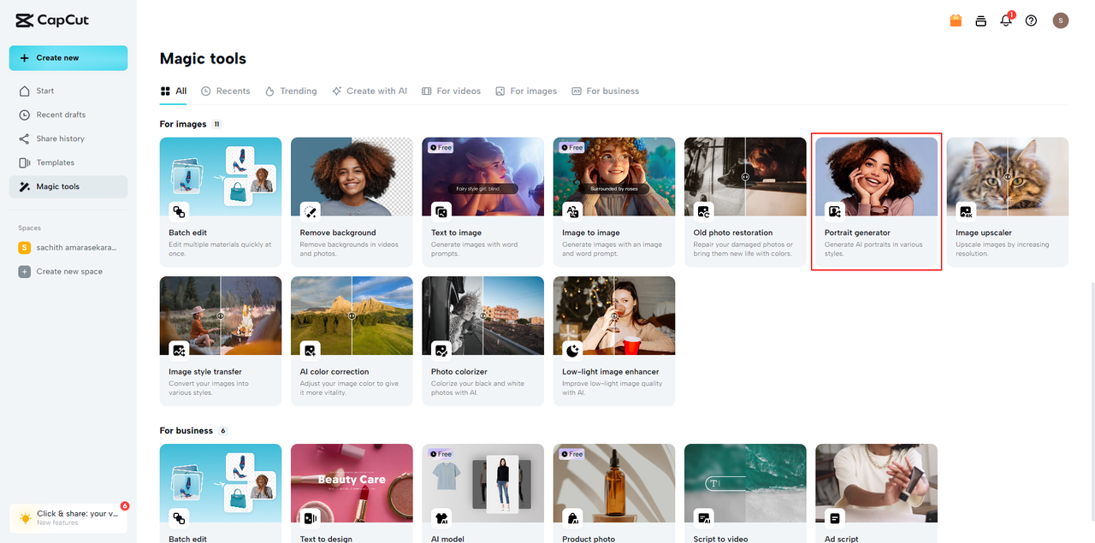This screenshot has width=1095, height=543.
Task: Open Product photo bottle thumbnail
Action: [614, 483]
